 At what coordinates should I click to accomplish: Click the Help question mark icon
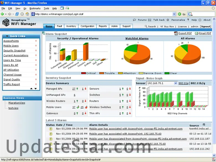pyautogui.click(x=188, y=20)
